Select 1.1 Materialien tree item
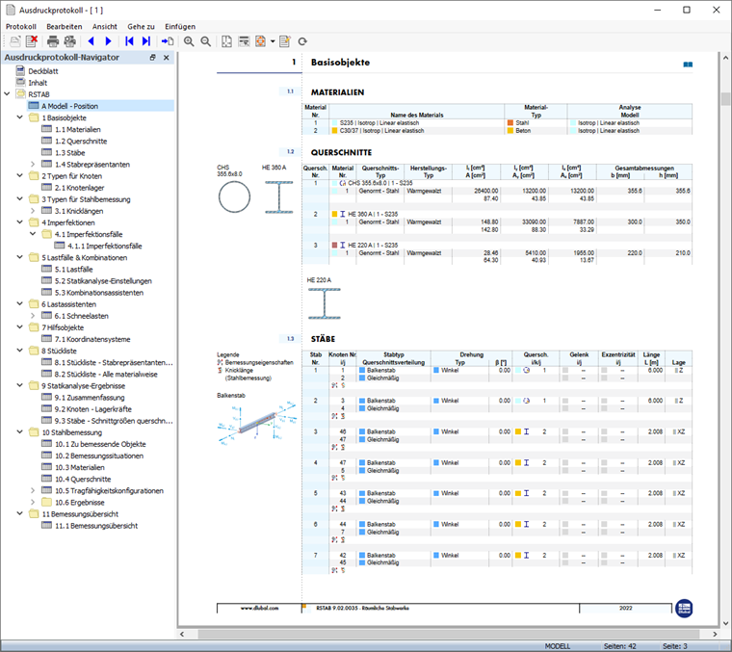The height and width of the screenshot is (652, 732). pyautogui.click(x=77, y=129)
